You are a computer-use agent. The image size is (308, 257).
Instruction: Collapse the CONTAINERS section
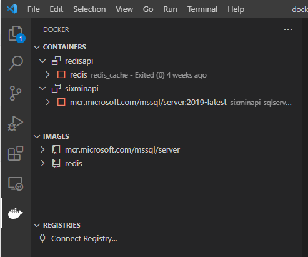pyautogui.click(x=37, y=47)
